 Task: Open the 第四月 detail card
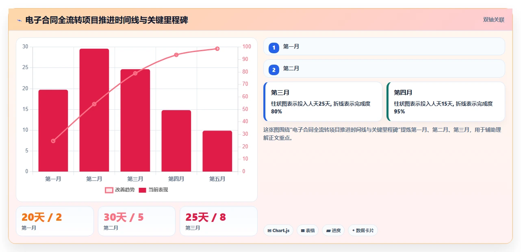(446, 102)
